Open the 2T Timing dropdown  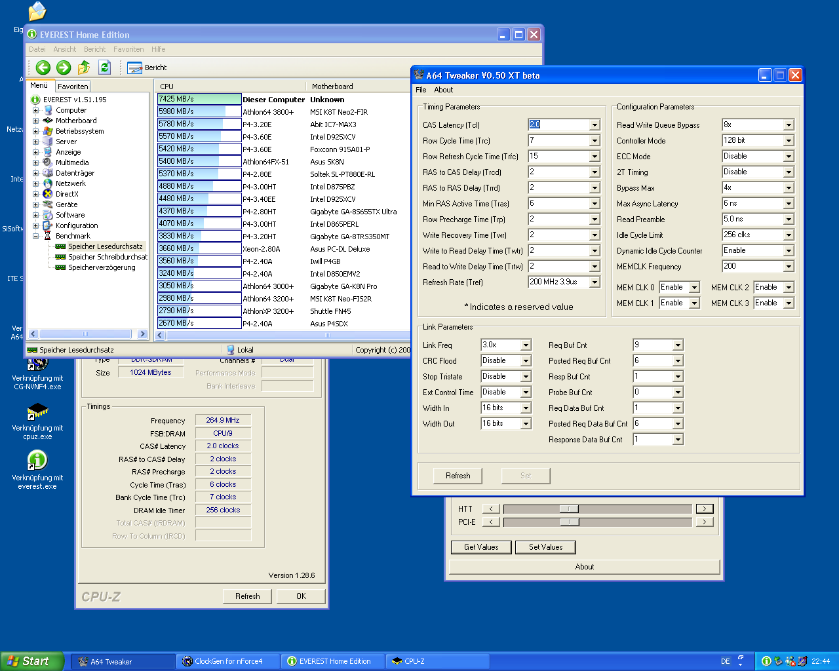[789, 172]
